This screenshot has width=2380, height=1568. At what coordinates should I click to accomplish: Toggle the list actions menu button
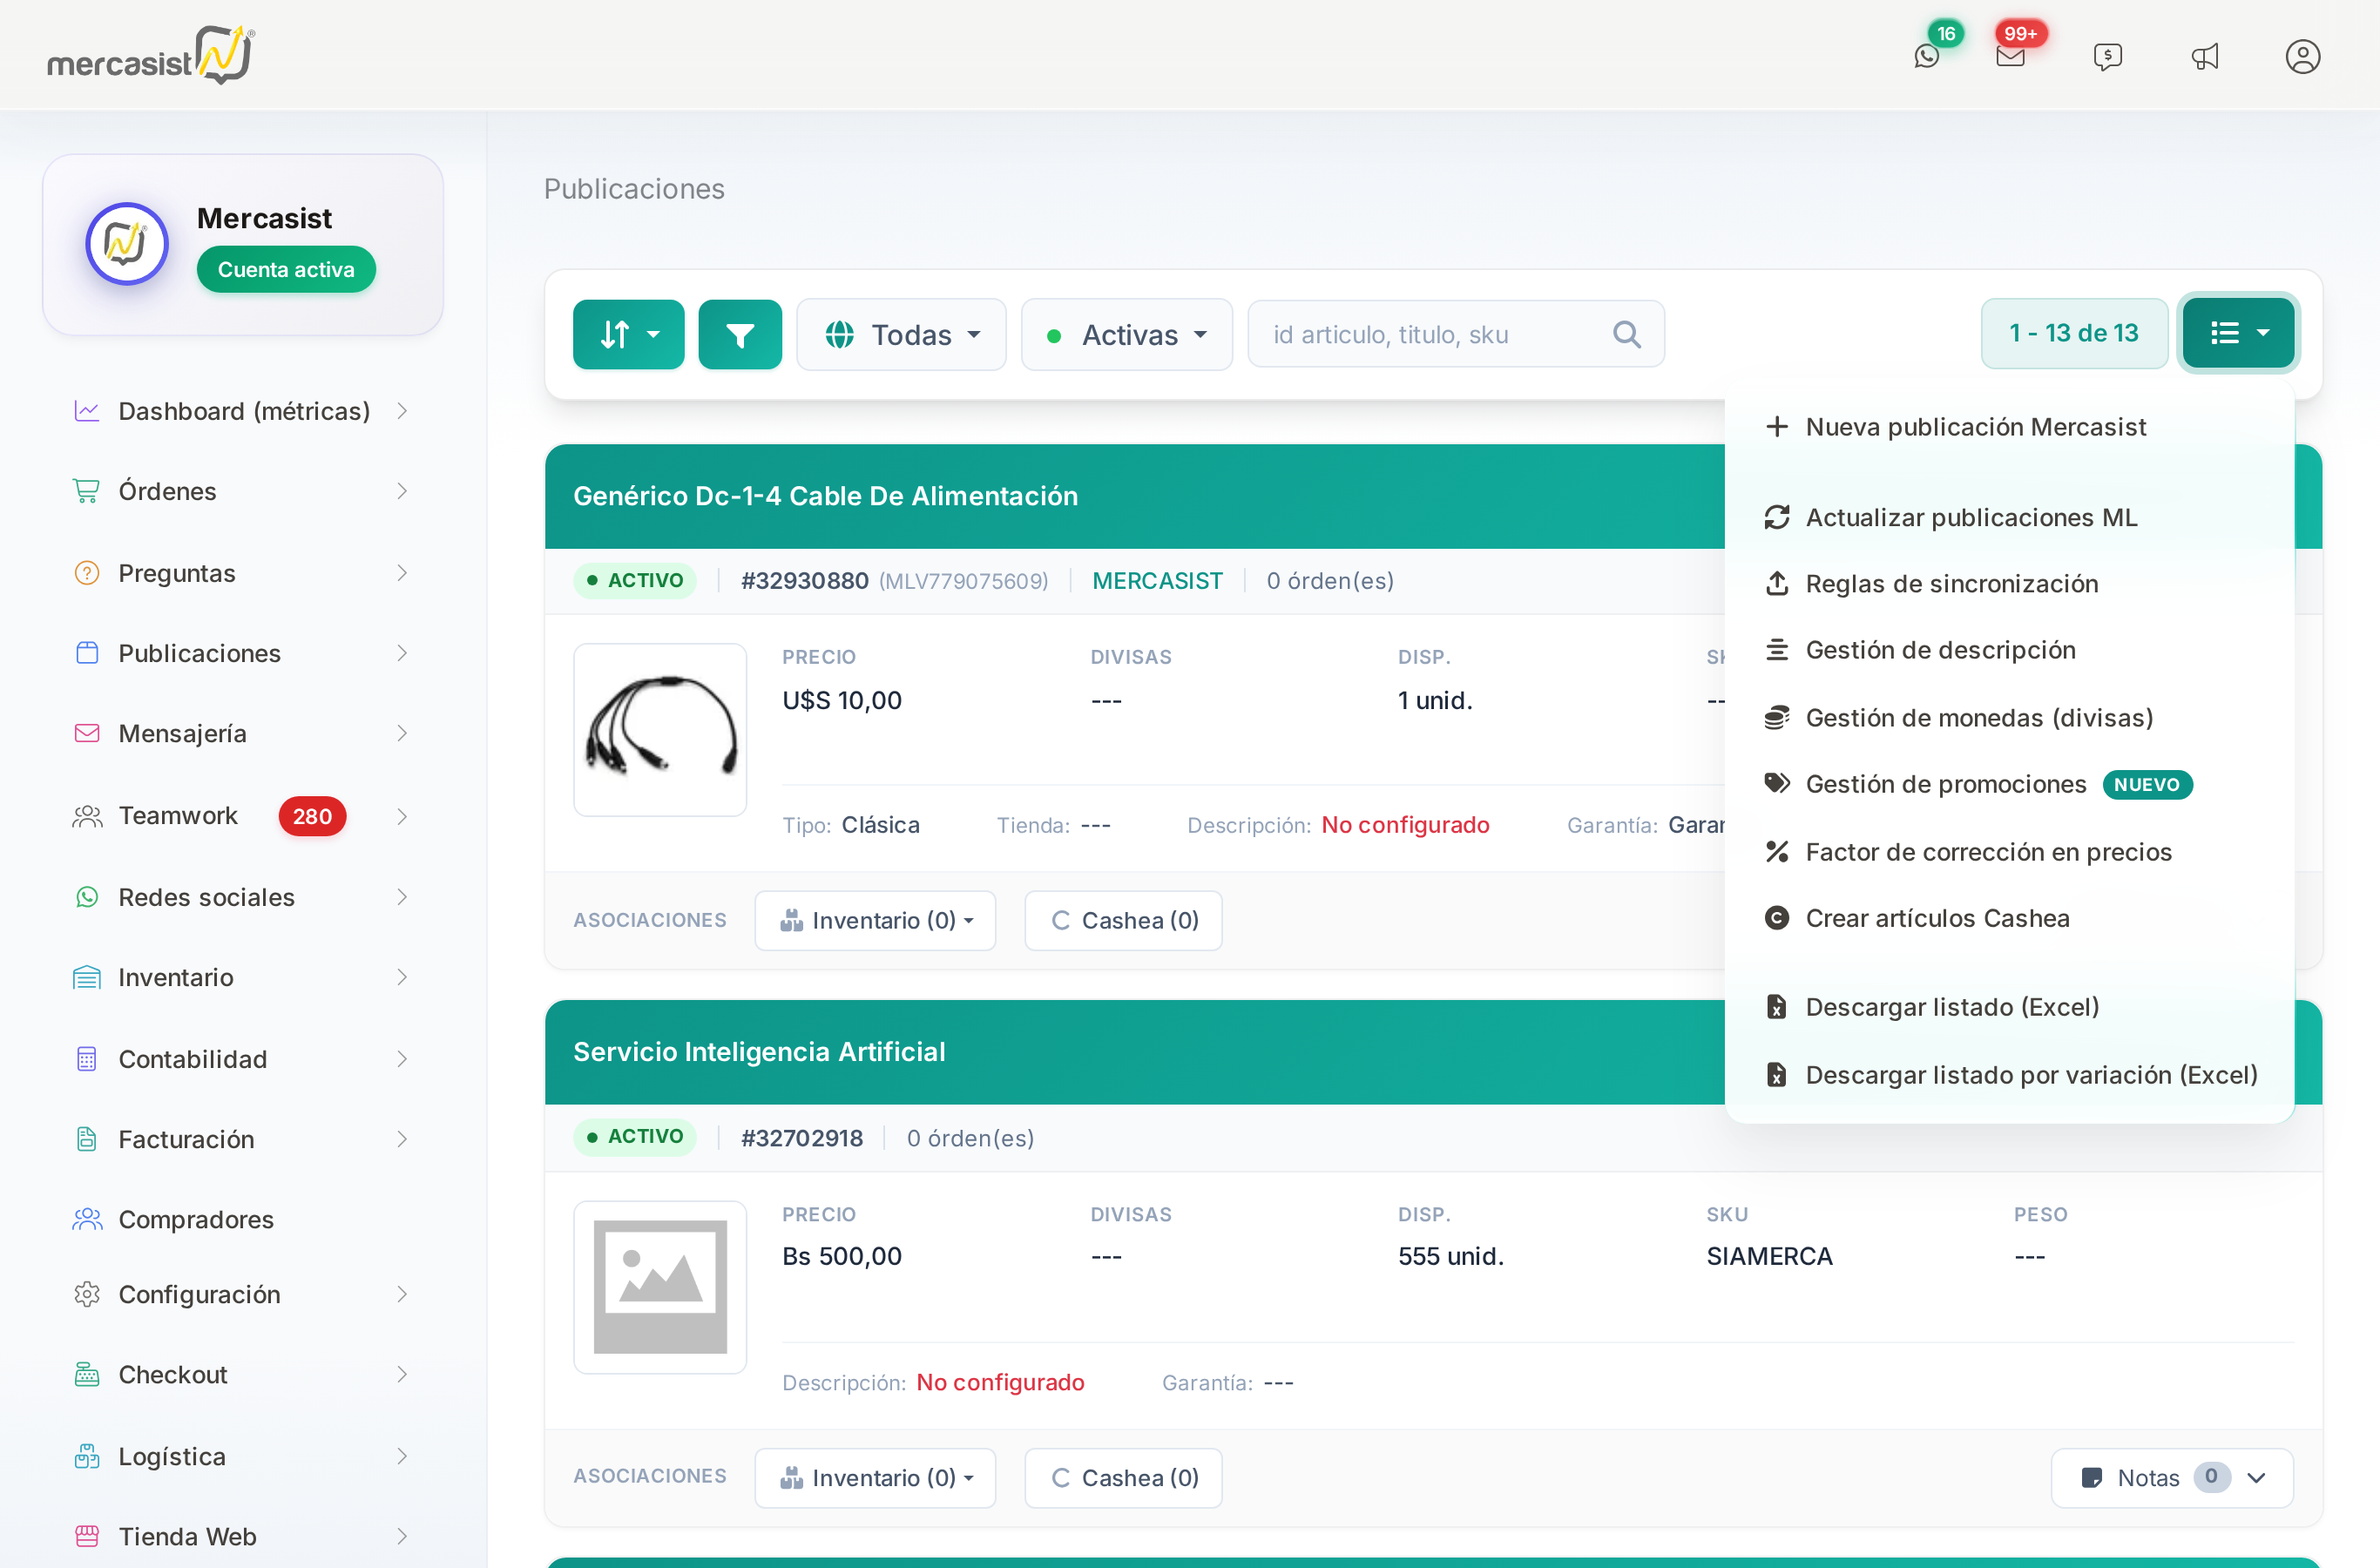[2238, 333]
